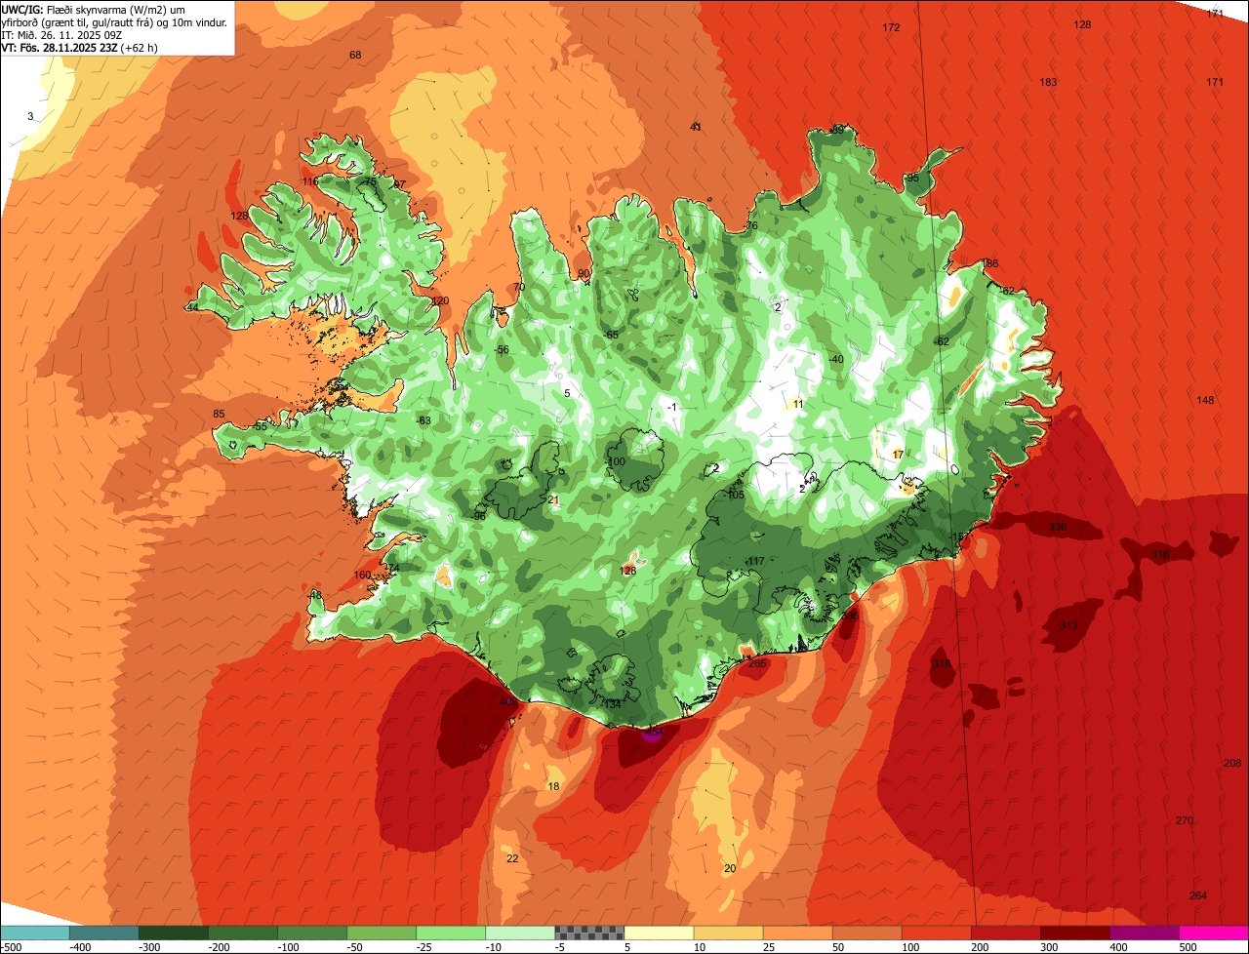
Task: Click the dark red legend swatch for 300 to 400
Action: (x=1075, y=933)
